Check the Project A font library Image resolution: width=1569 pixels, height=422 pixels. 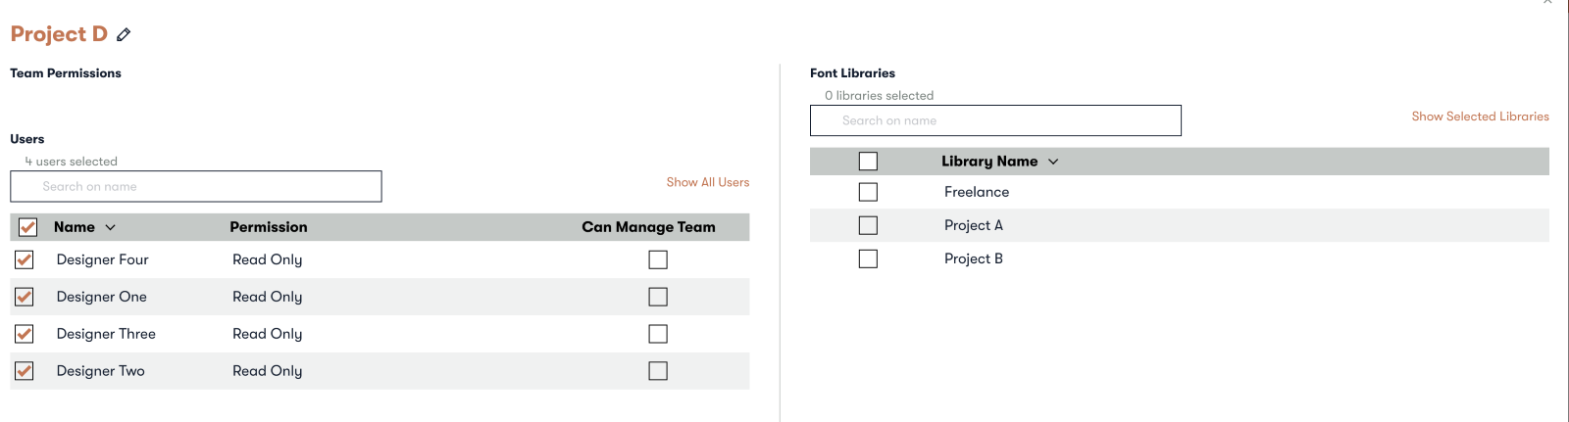[868, 225]
